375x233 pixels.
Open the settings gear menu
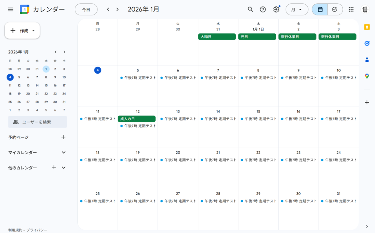pos(276,10)
